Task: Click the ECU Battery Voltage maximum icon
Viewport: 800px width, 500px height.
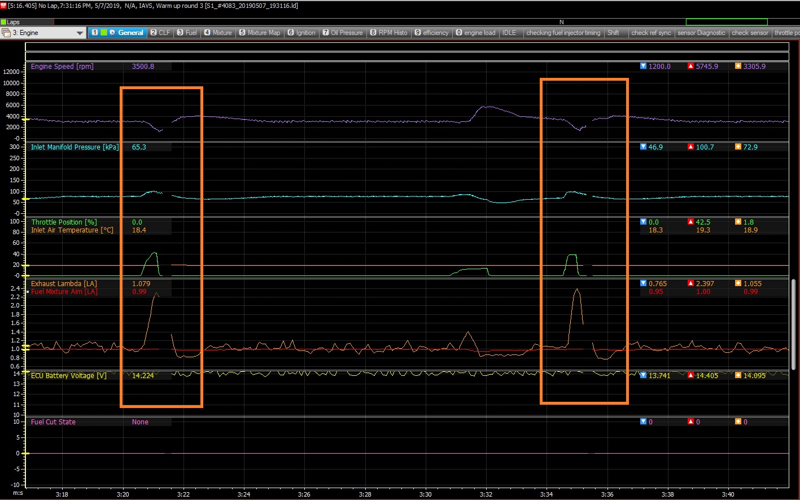Action: point(690,375)
